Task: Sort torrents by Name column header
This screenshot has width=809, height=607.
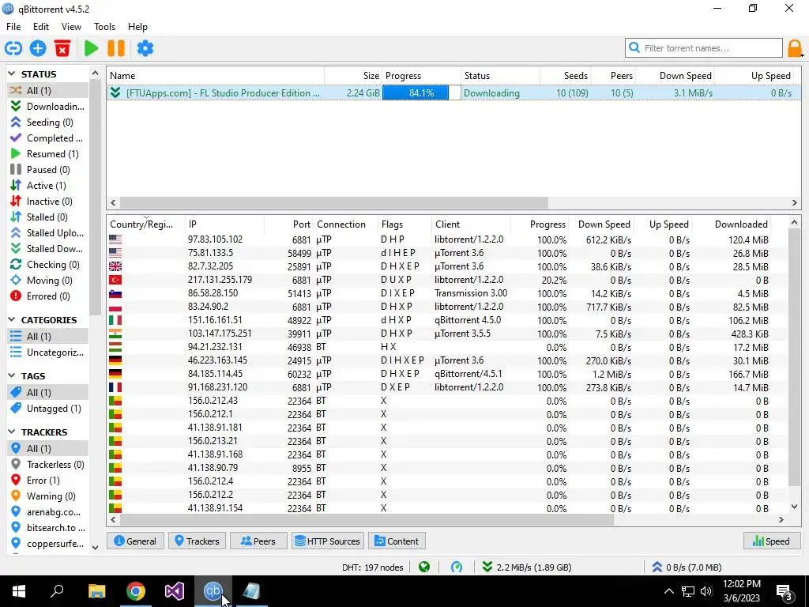Action: (x=216, y=76)
